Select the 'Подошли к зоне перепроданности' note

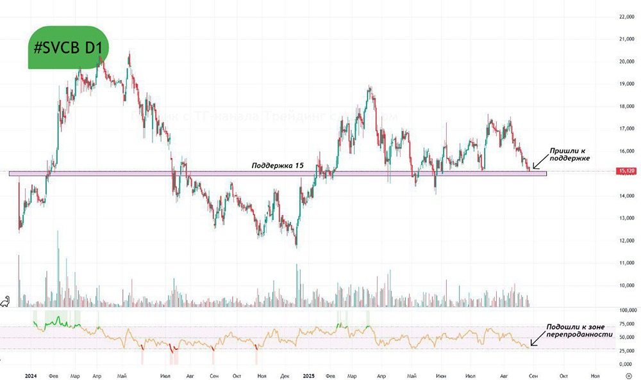579,331
